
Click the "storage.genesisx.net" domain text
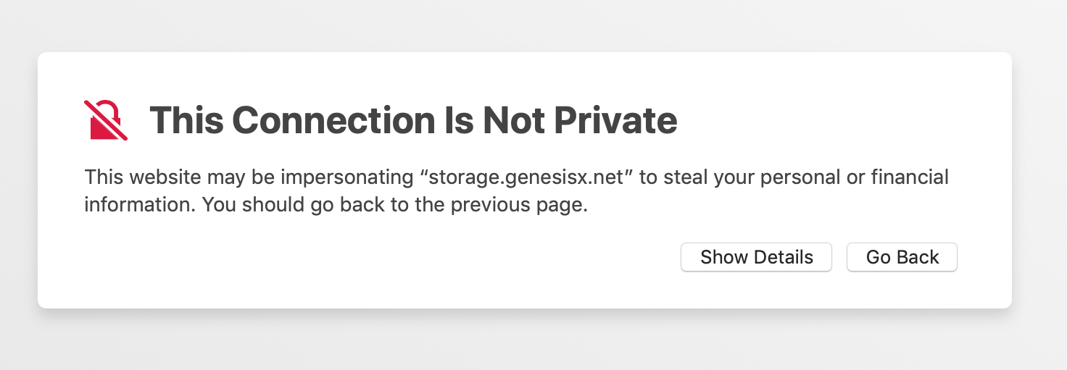pyautogui.click(x=527, y=177)
